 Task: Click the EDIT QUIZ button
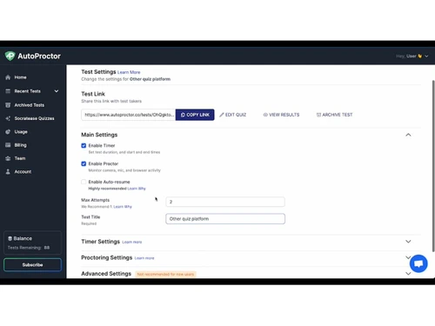pos(232,115)
